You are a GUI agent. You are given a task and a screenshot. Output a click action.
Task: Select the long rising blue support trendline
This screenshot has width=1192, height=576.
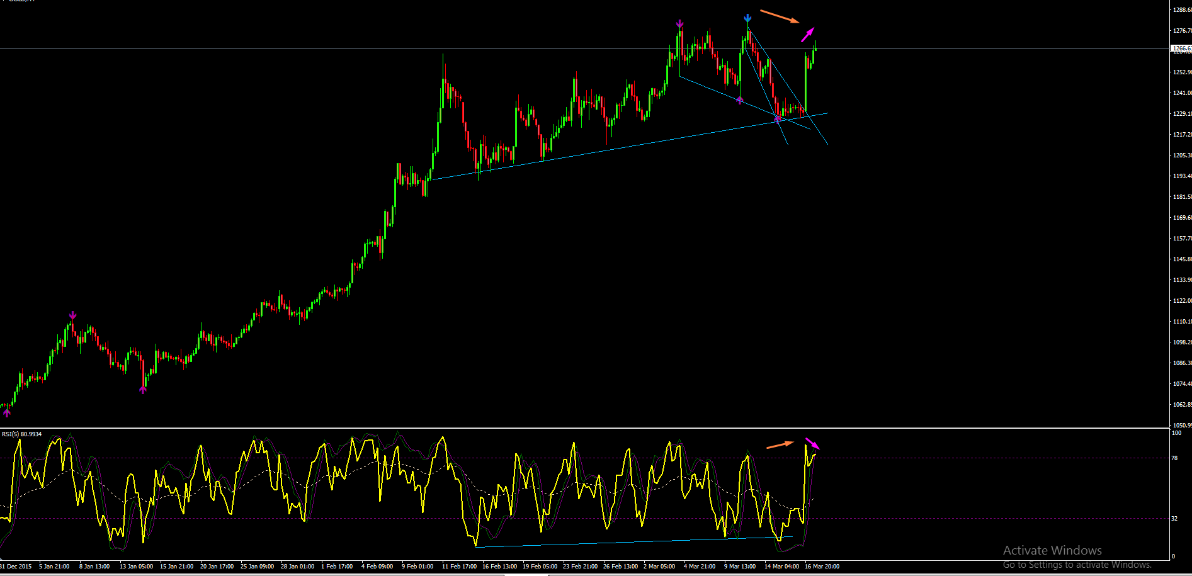[x=630, y=146]
